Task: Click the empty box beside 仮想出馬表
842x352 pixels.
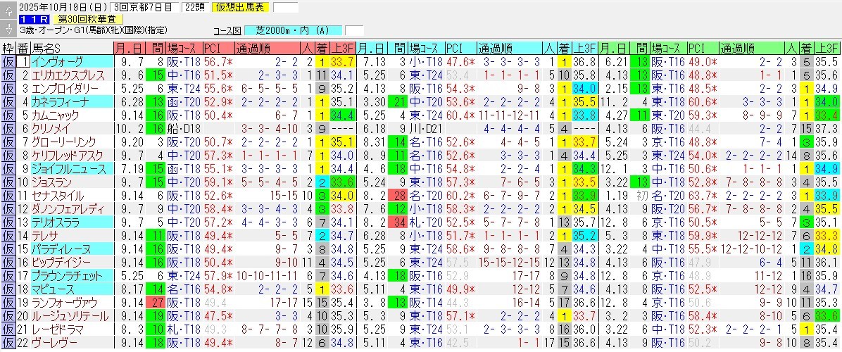Action: 285,8
